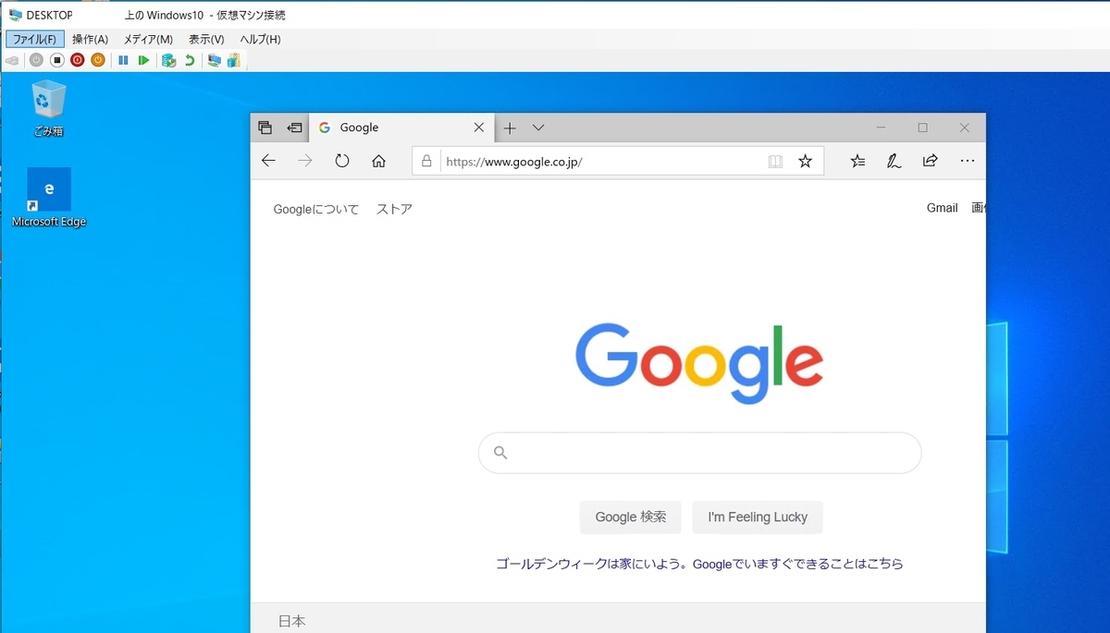Add page to favorites star
1110x633 pixels.
(x=805, y=161)
